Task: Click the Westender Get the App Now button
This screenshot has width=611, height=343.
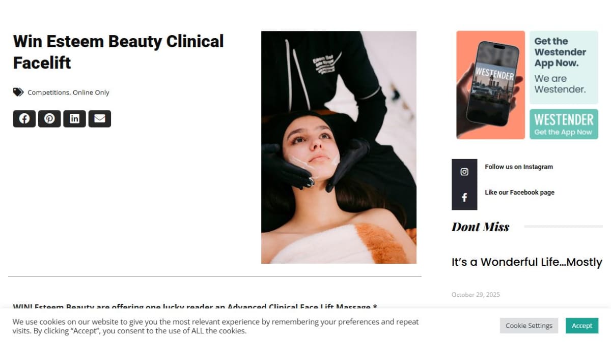Action: click(x=564, y=124)
